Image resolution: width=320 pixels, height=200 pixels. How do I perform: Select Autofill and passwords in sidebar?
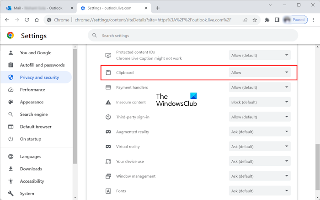42,65
